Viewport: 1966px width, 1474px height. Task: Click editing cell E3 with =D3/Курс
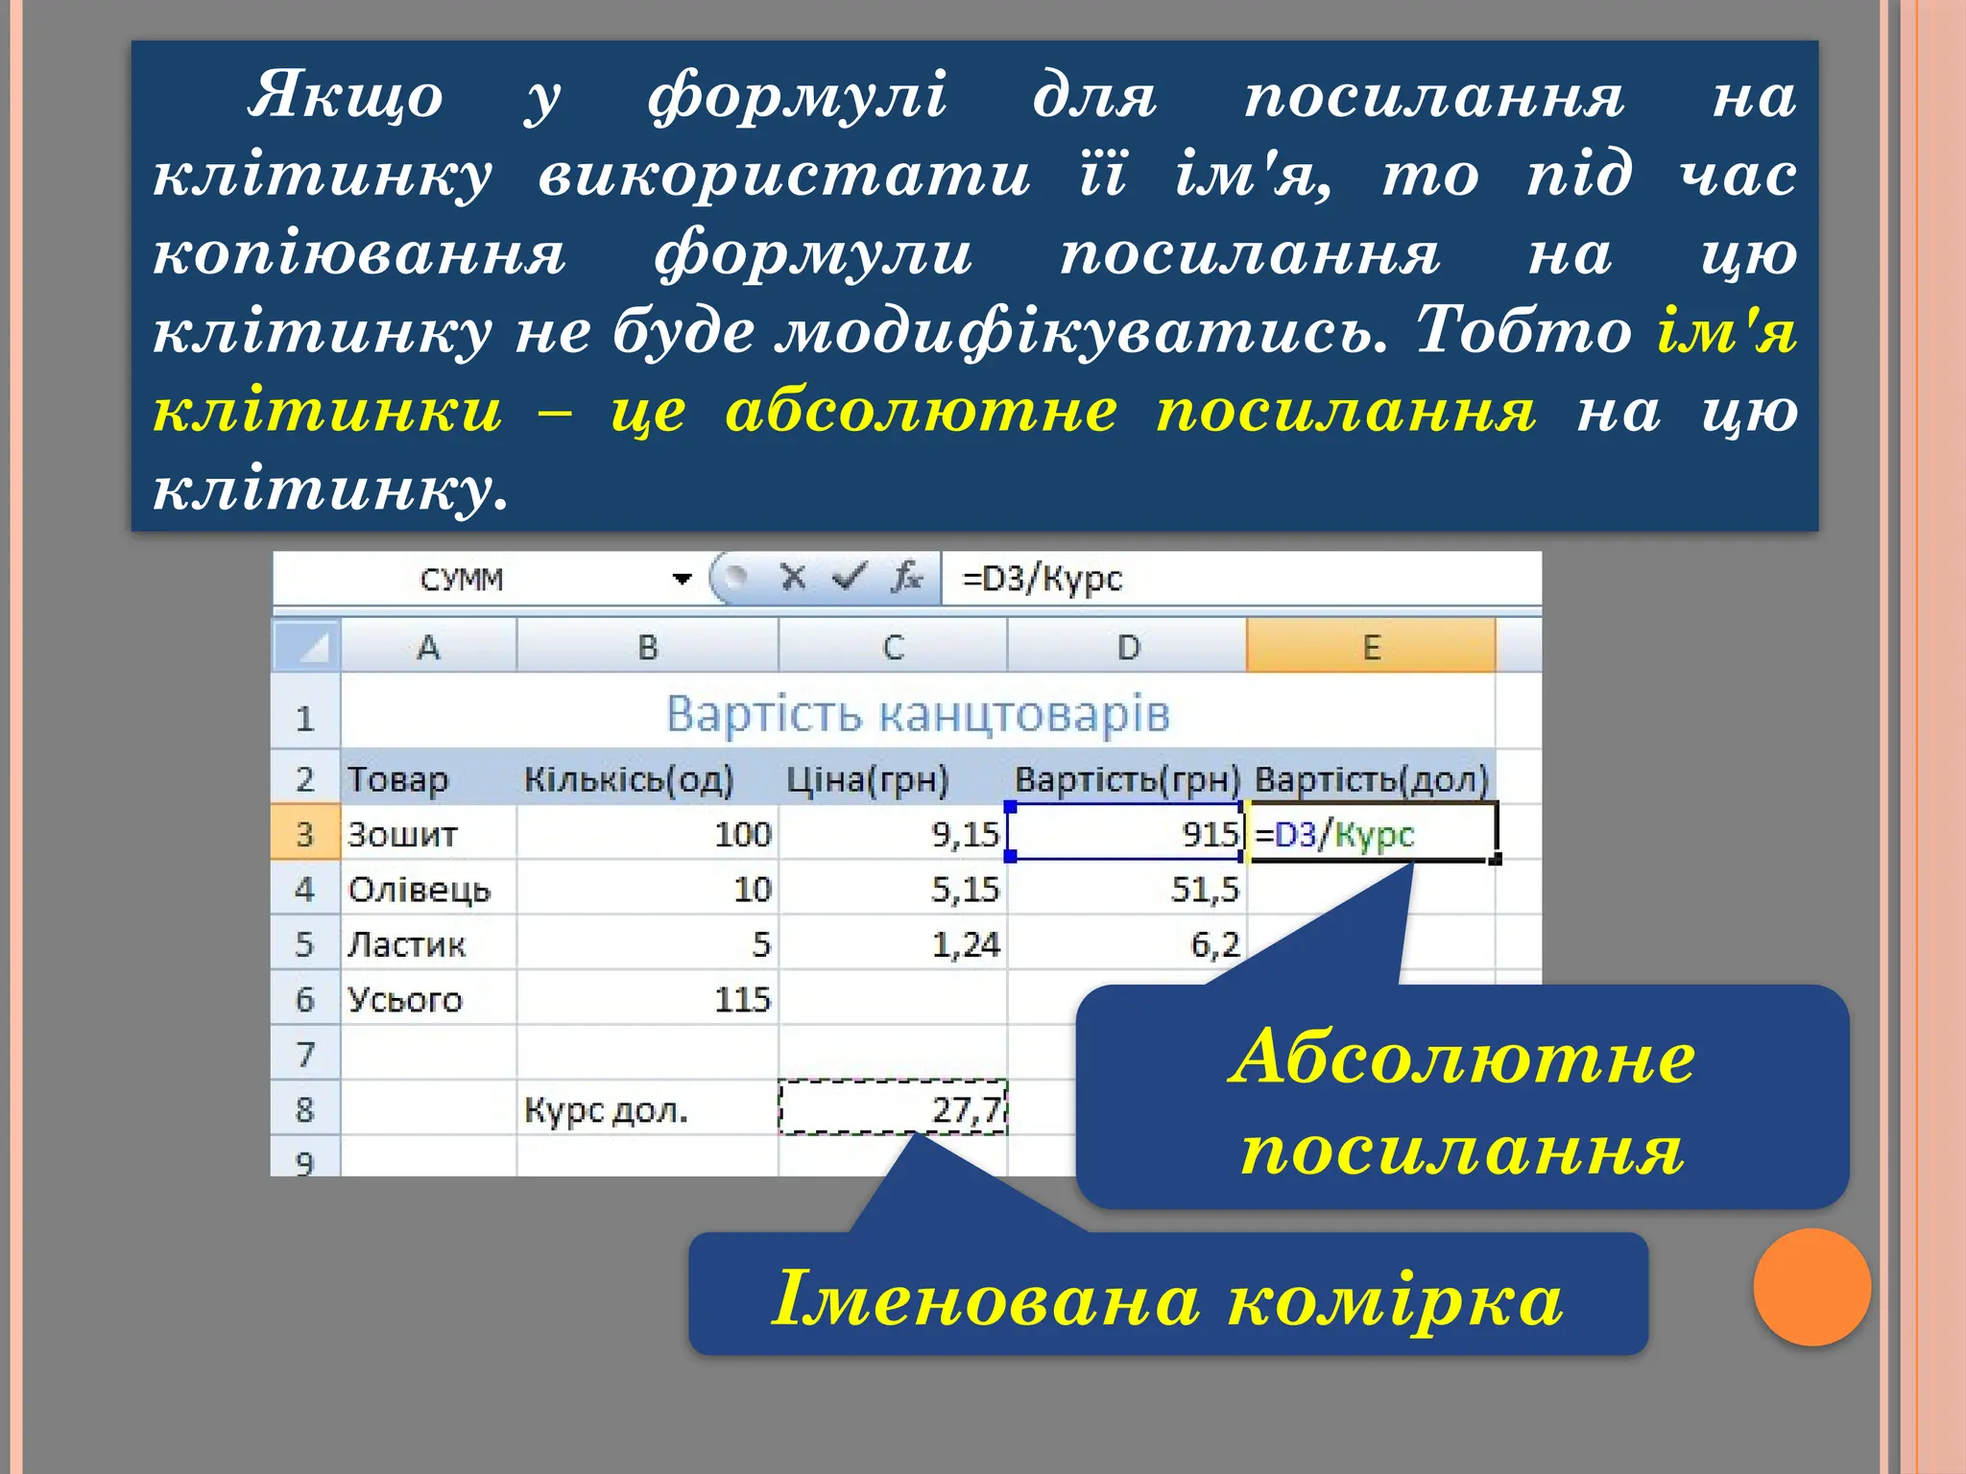1372,832
